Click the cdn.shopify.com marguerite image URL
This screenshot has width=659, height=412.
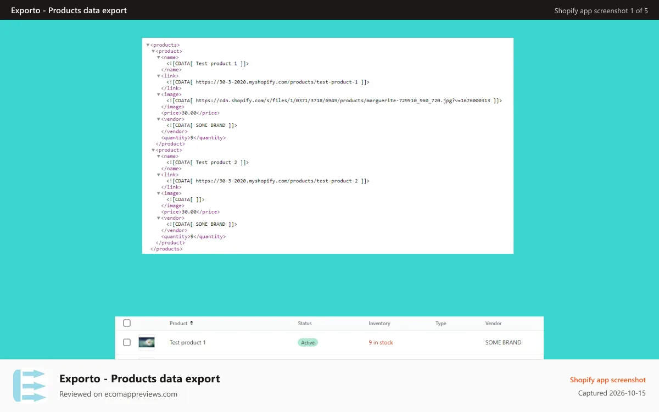pyautogui.click(x=343, y=101)
